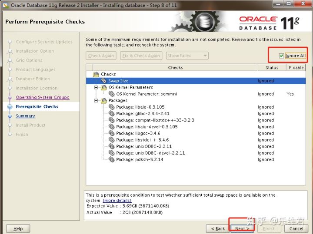Click gear icon for libgcc-3.4.6 package

pos(112,134)
